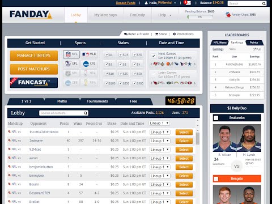272x204 pixels.
Task: Expand the user account dropdown arrow
Action: click(x=175, y=3)
